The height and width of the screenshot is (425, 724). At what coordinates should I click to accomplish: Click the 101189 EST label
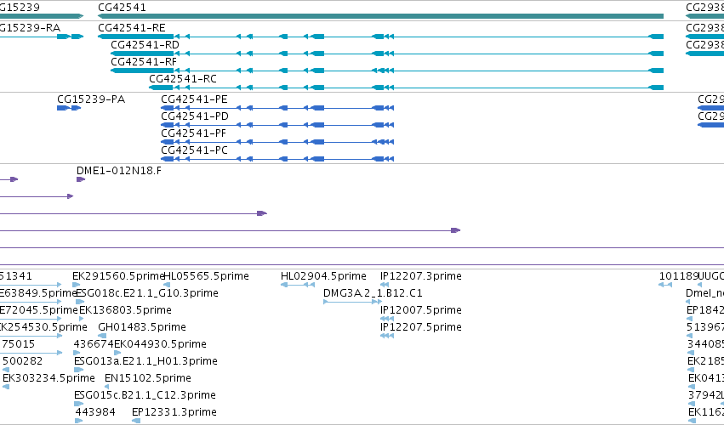[x=679, y=276]
